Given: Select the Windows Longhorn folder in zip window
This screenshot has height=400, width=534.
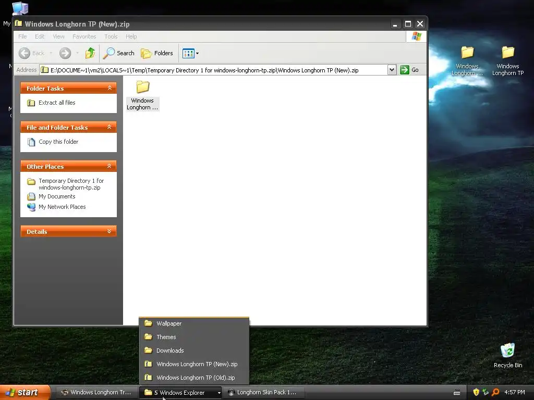Looking at the screenshot, I should coord(142,95).
